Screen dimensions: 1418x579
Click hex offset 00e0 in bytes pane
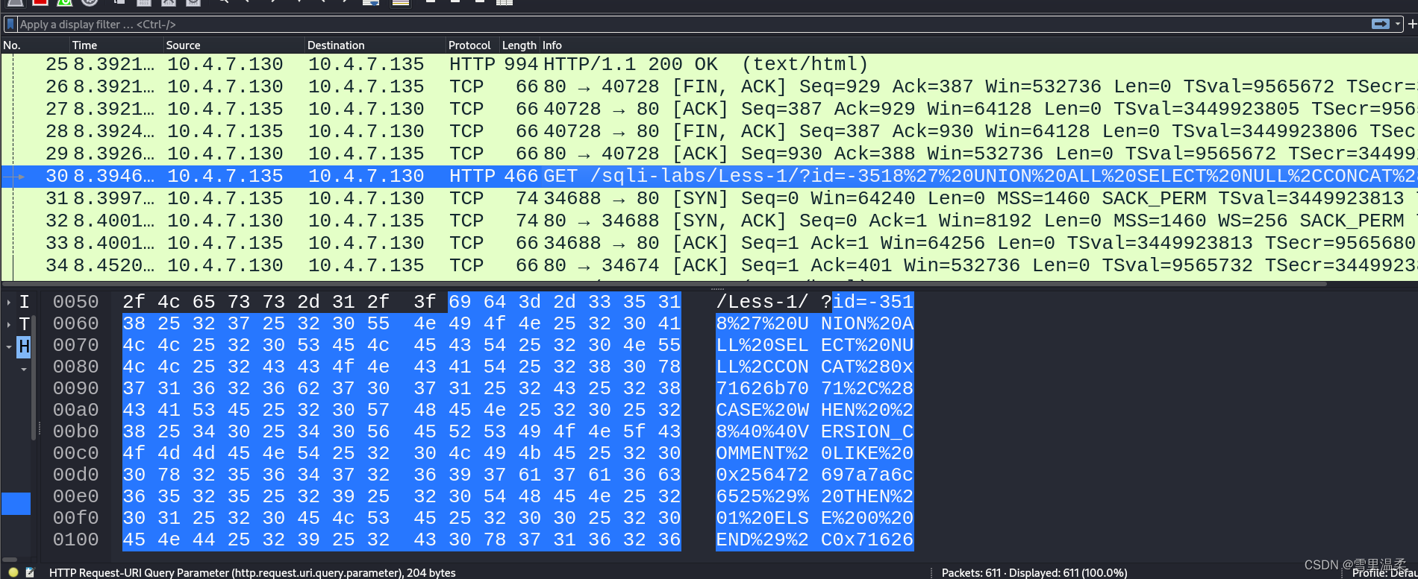76,496
